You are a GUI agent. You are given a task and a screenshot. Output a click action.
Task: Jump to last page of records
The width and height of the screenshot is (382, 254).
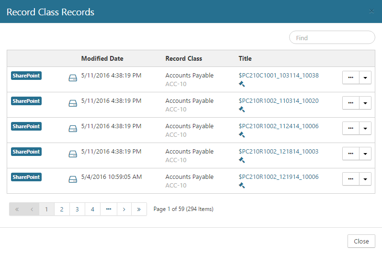pyautogui.click(x=139, y=209)
